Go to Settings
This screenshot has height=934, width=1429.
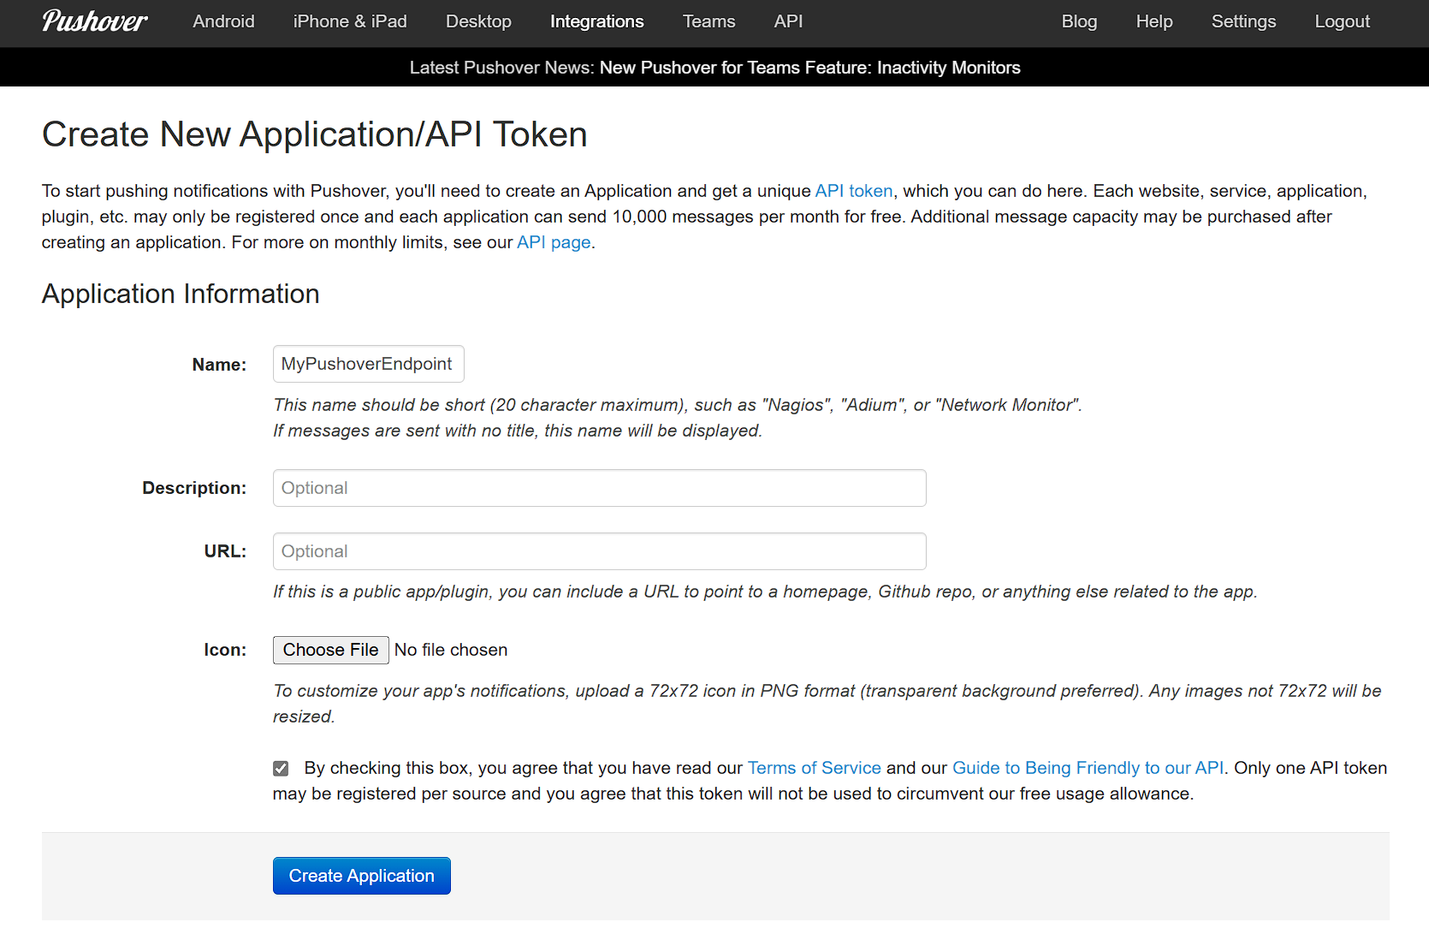click(x=1243, y=21)
